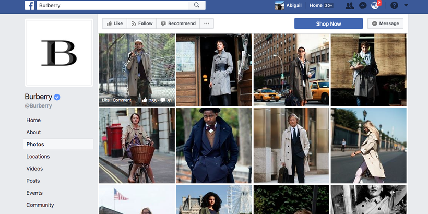
Task: Open photo of woman in grey trench at doorway
Action: coord(214,70)
